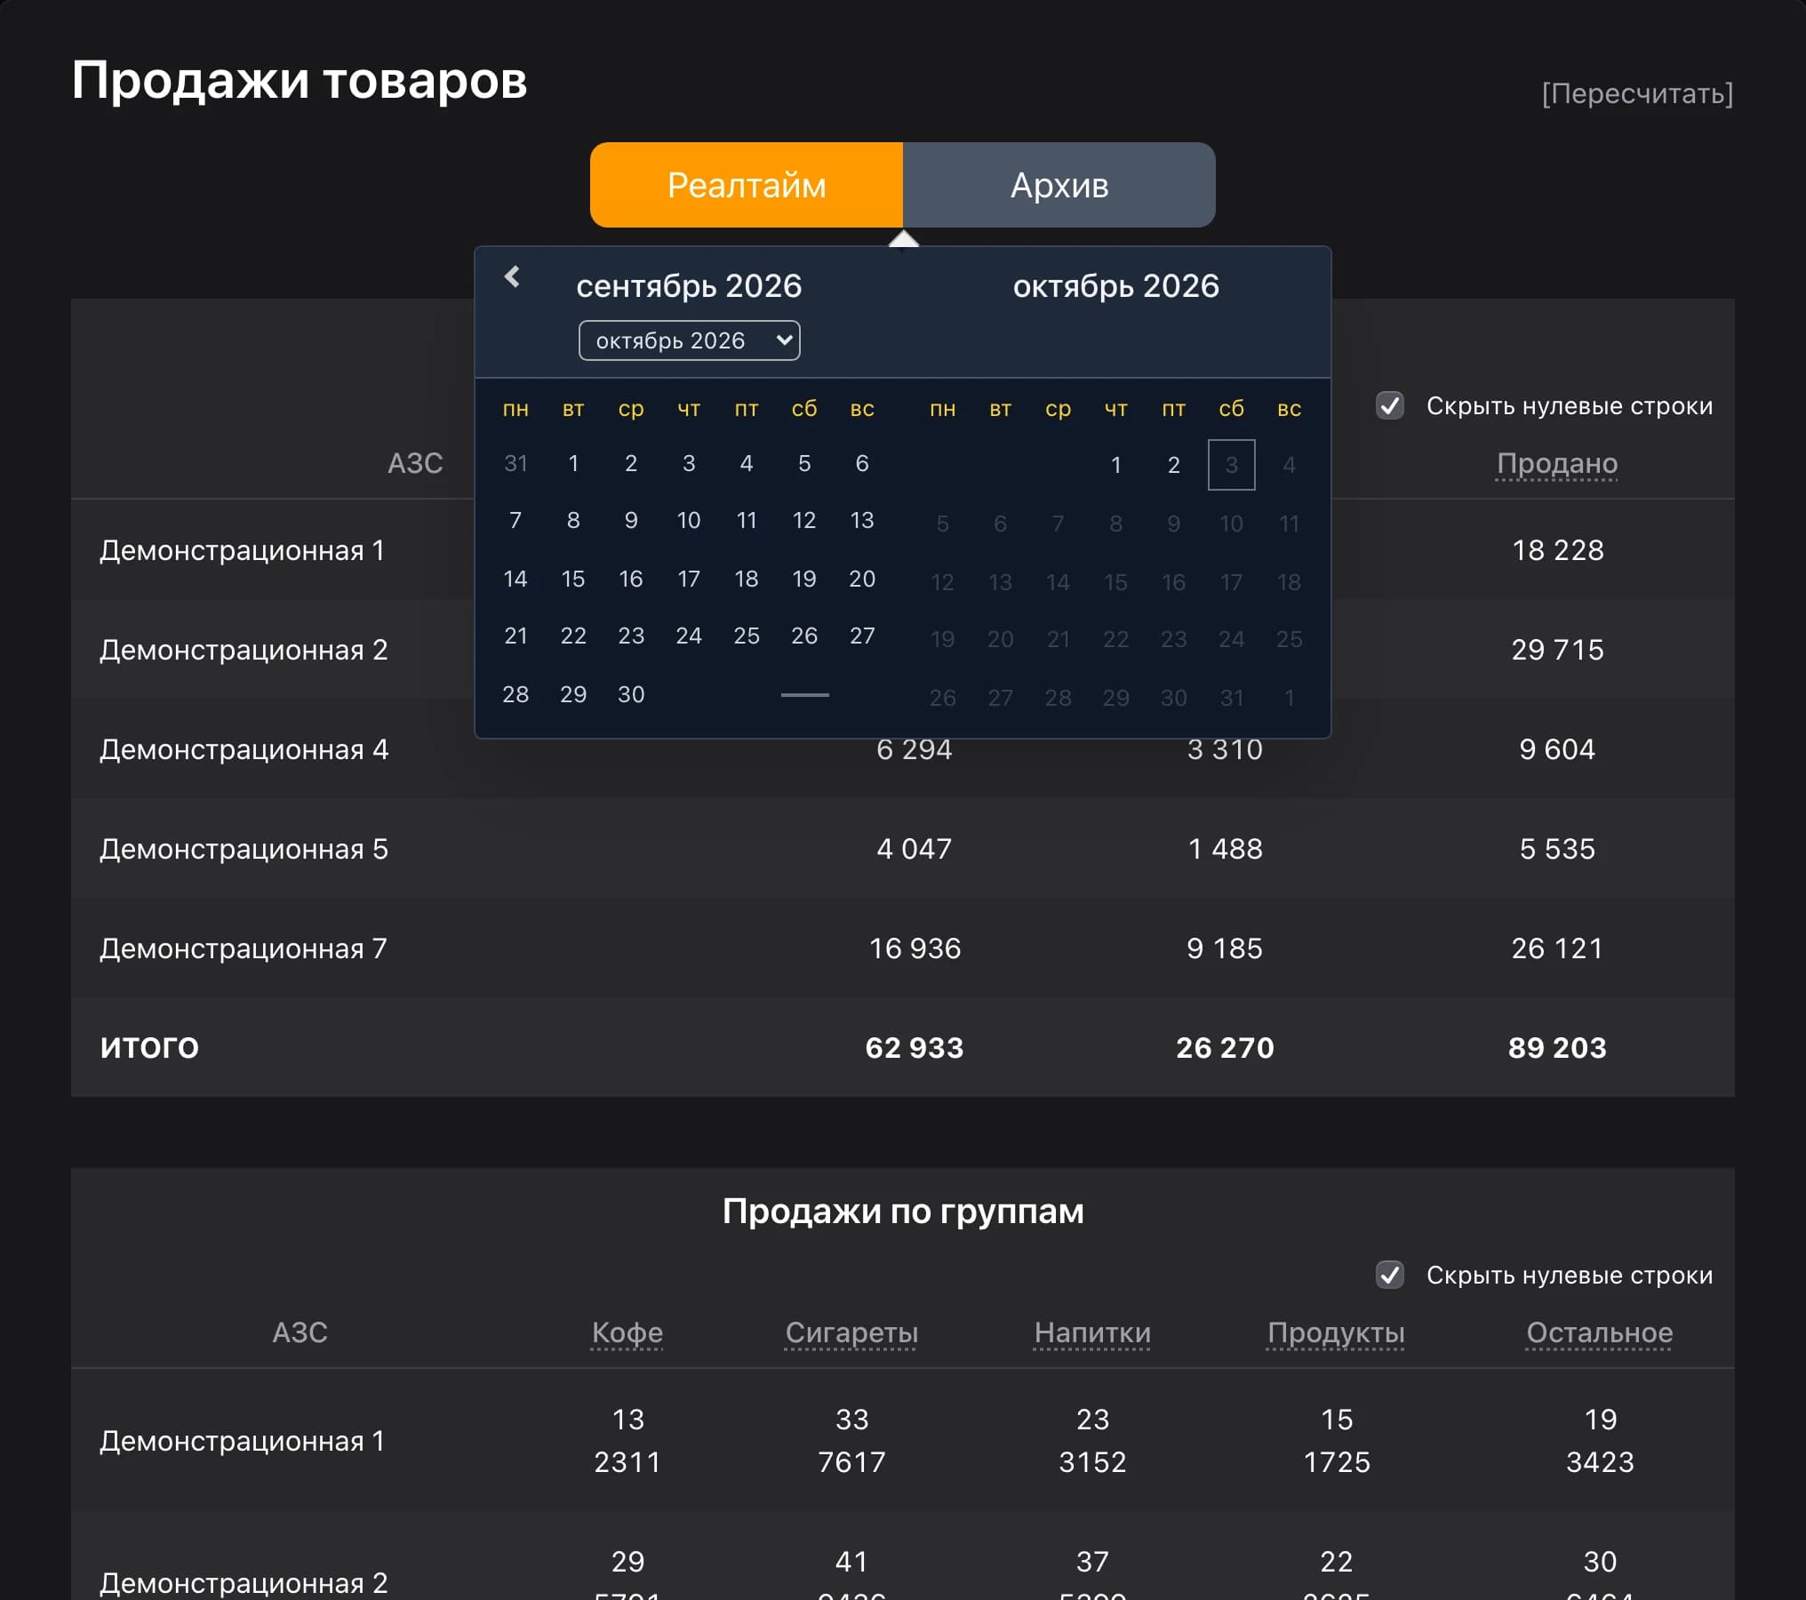1806x1600 pixels.
Task: Sort by Сигареты column
Action: click(x=851, y=1332)
